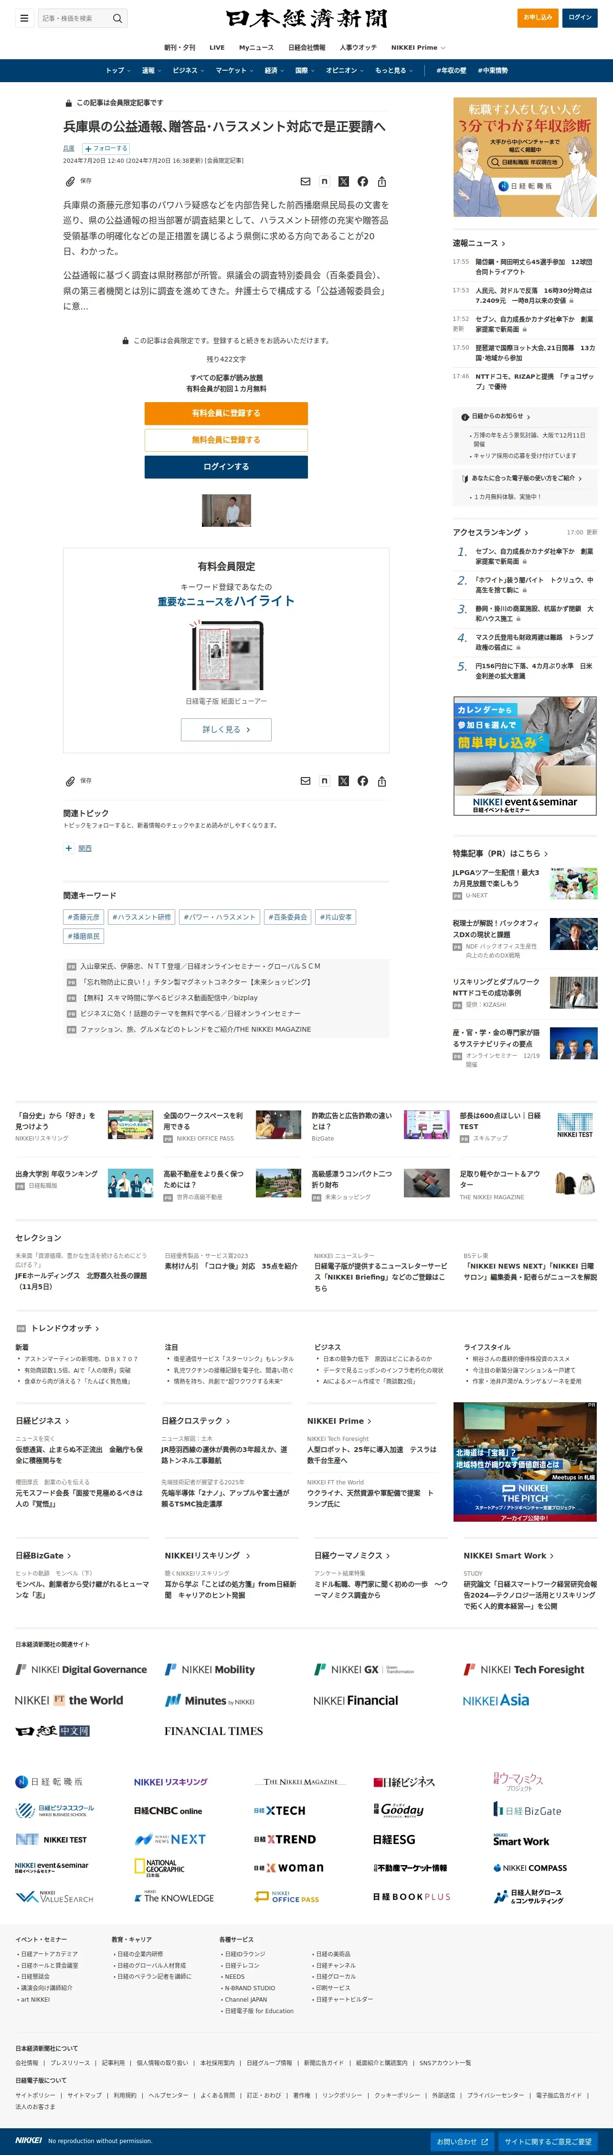Click the magnifier search icon
This screenshot has height=2155, width=613.
[118, 18]
